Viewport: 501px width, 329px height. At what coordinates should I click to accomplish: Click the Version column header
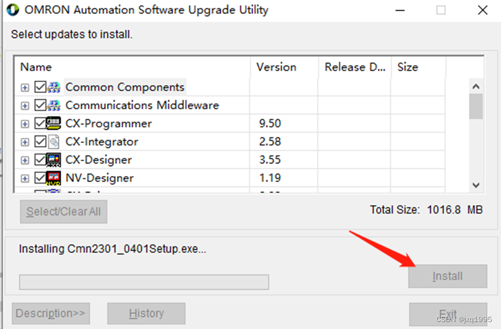point(284,67)
